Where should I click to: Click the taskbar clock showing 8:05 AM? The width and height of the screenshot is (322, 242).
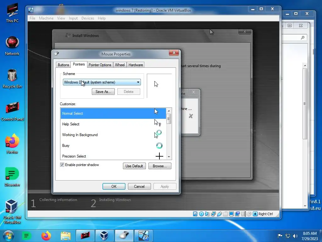[310, 236]
